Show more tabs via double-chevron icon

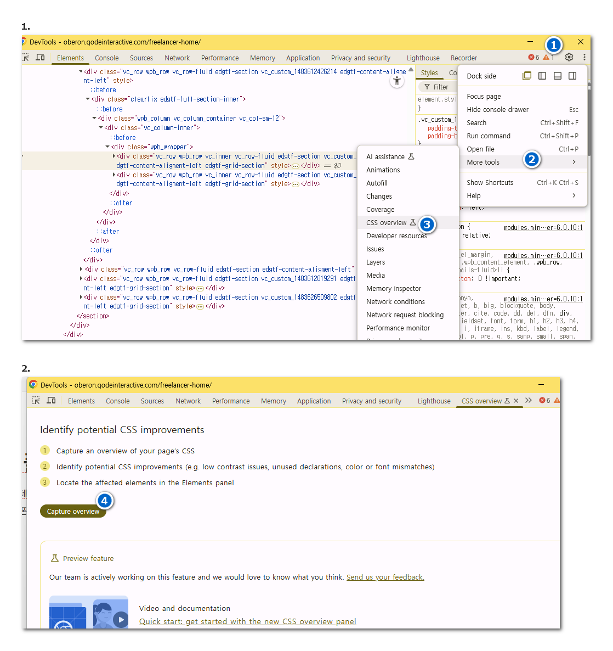529,401
